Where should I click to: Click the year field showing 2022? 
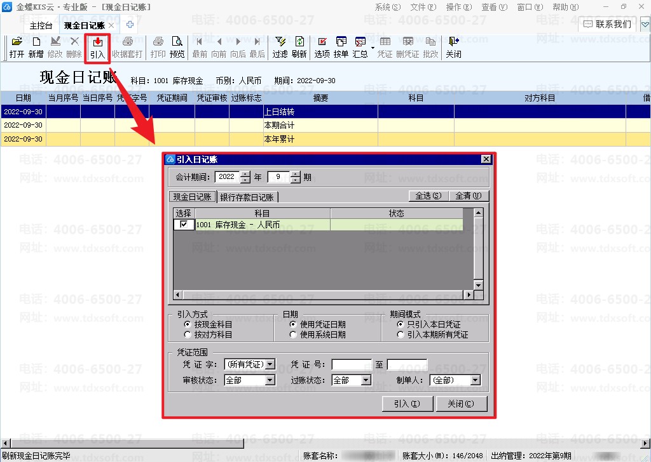(228, 177)
